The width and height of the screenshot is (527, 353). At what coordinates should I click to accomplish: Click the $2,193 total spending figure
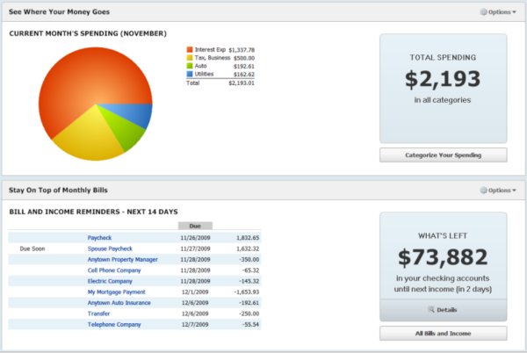443,79
